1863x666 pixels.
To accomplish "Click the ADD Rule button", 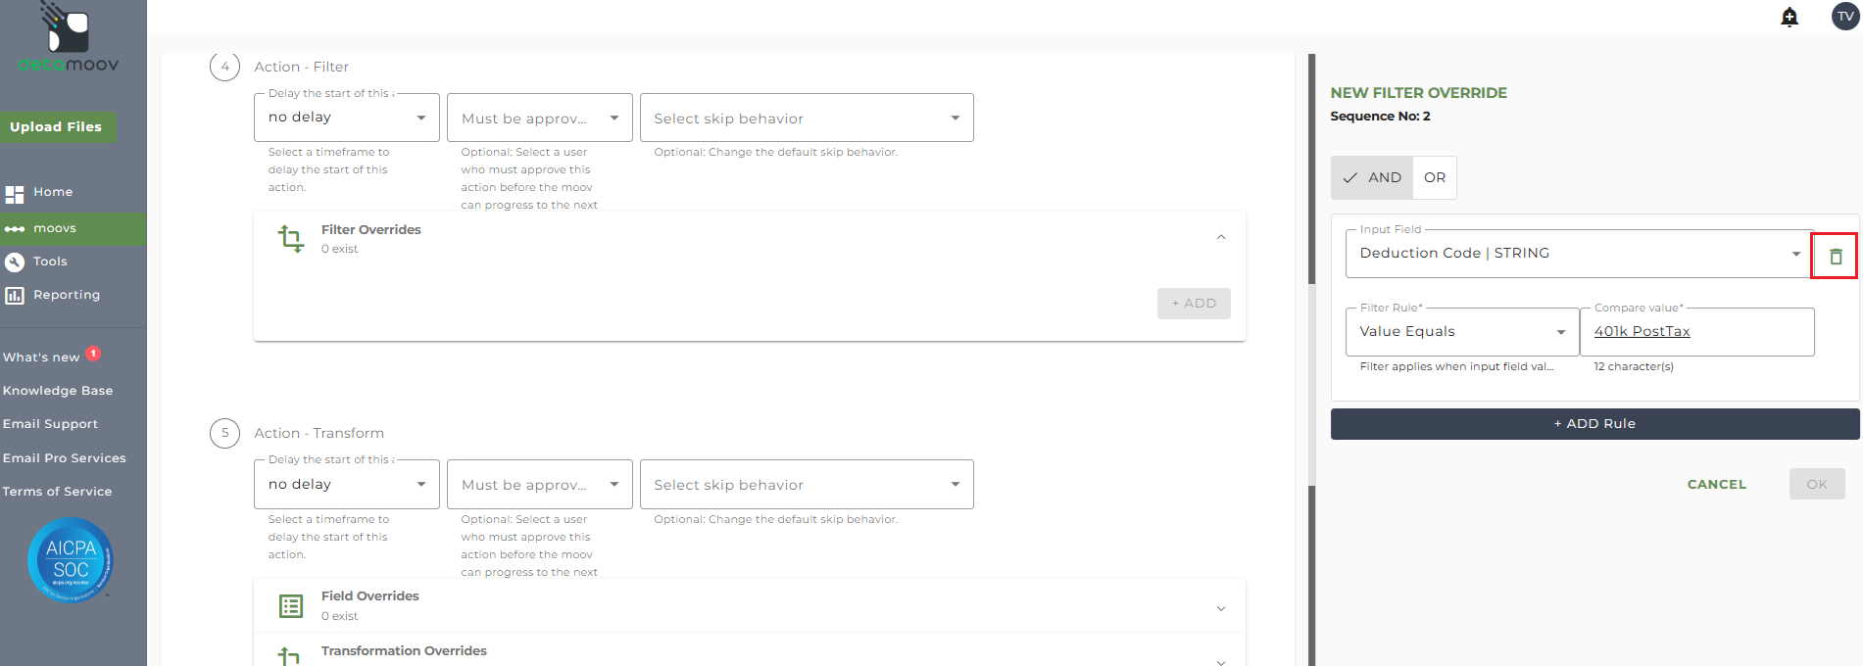I will click(1594, 424).
